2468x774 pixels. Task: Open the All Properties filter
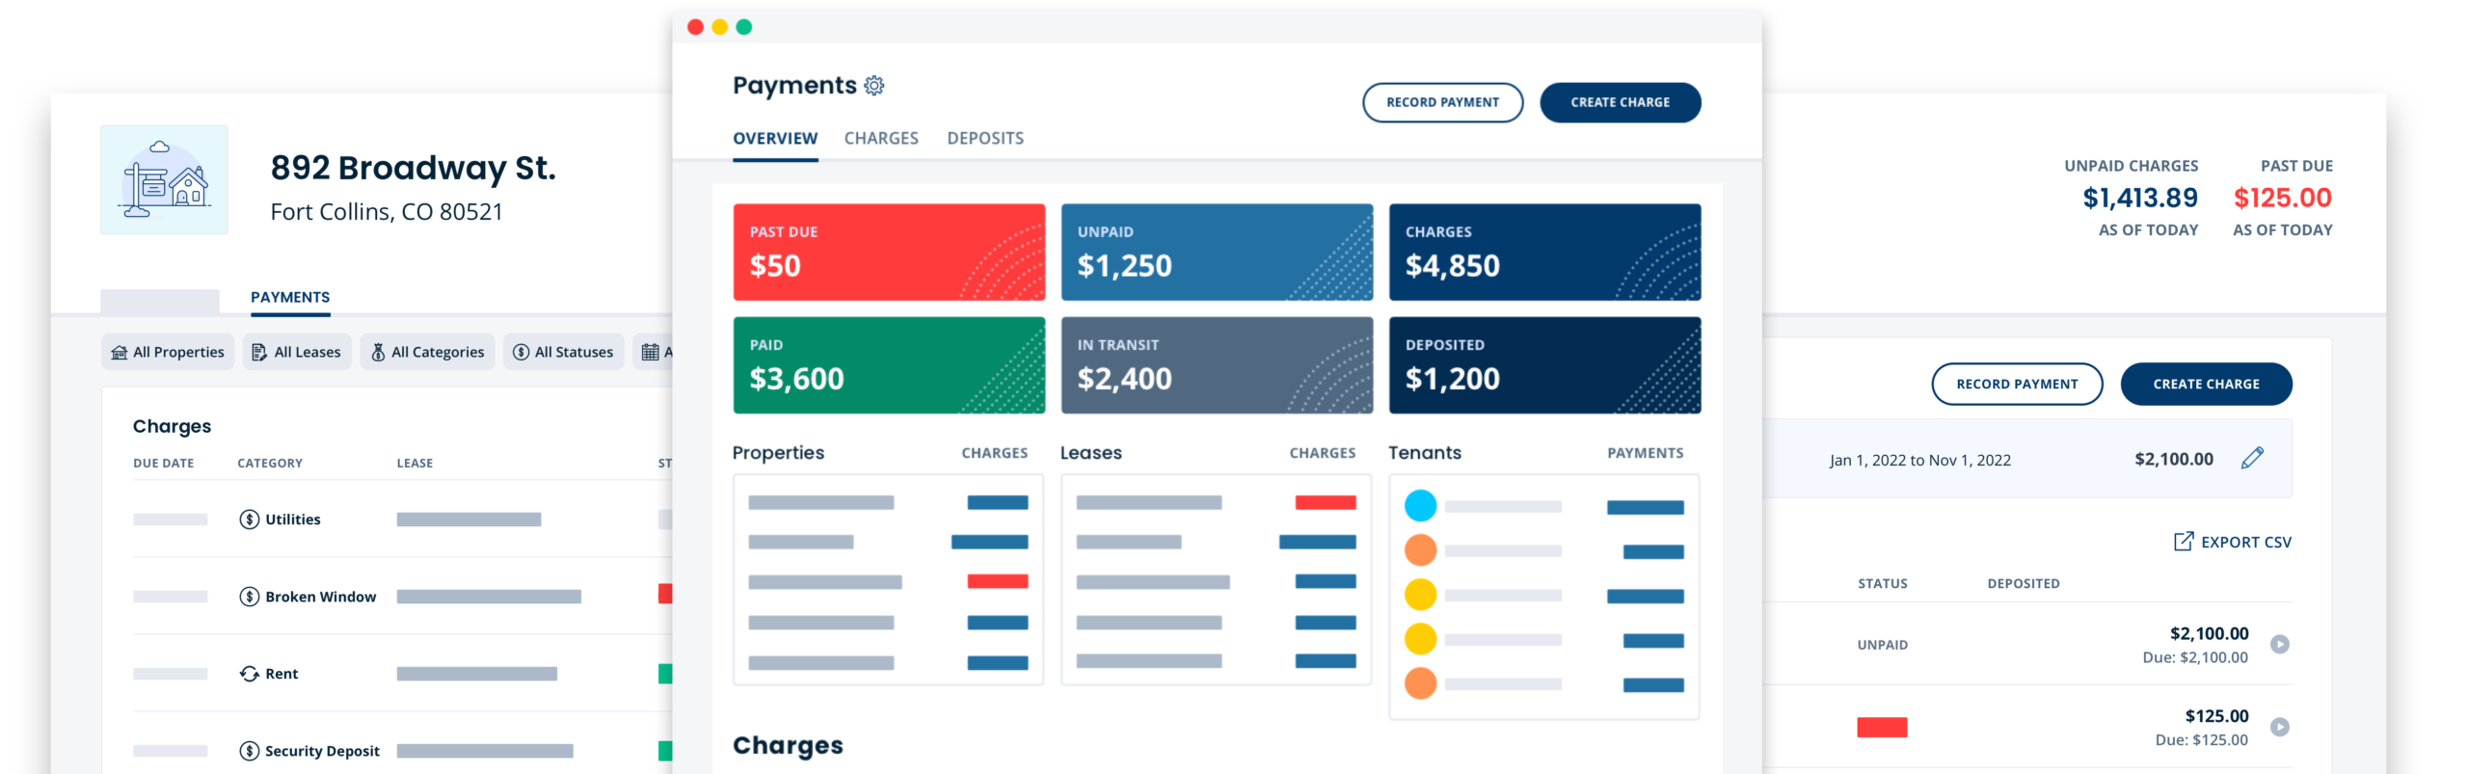(168, 352)
